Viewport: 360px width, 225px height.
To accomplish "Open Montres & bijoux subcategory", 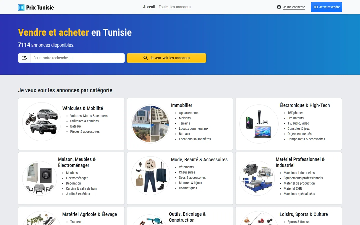I will pyautogui.click(x=190, y=183).
